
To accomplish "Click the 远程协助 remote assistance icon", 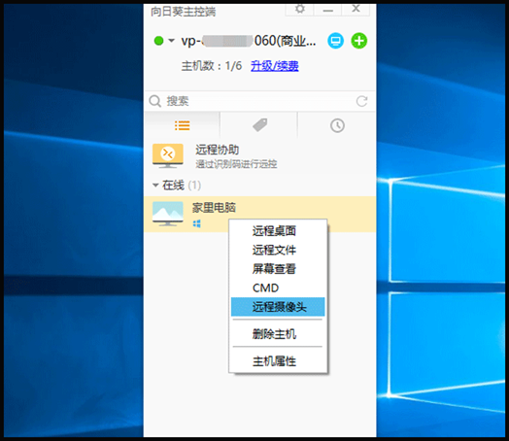I will pos(168,156).
